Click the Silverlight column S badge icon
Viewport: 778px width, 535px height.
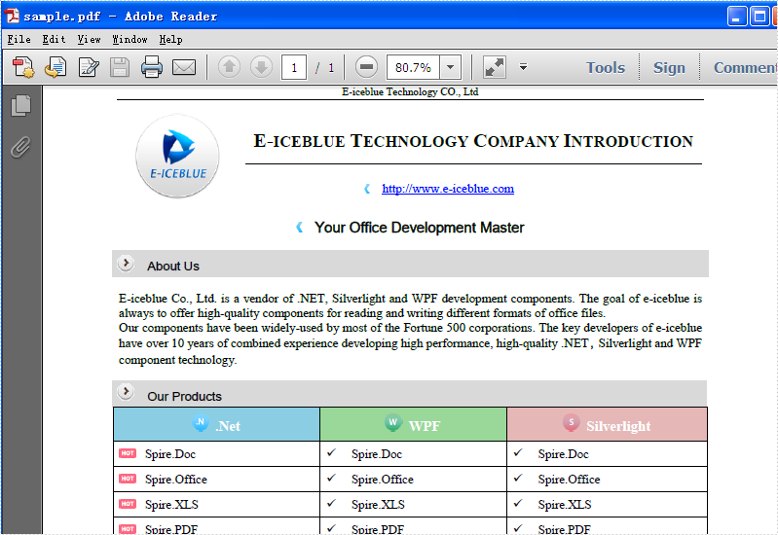tap(572, 423)
